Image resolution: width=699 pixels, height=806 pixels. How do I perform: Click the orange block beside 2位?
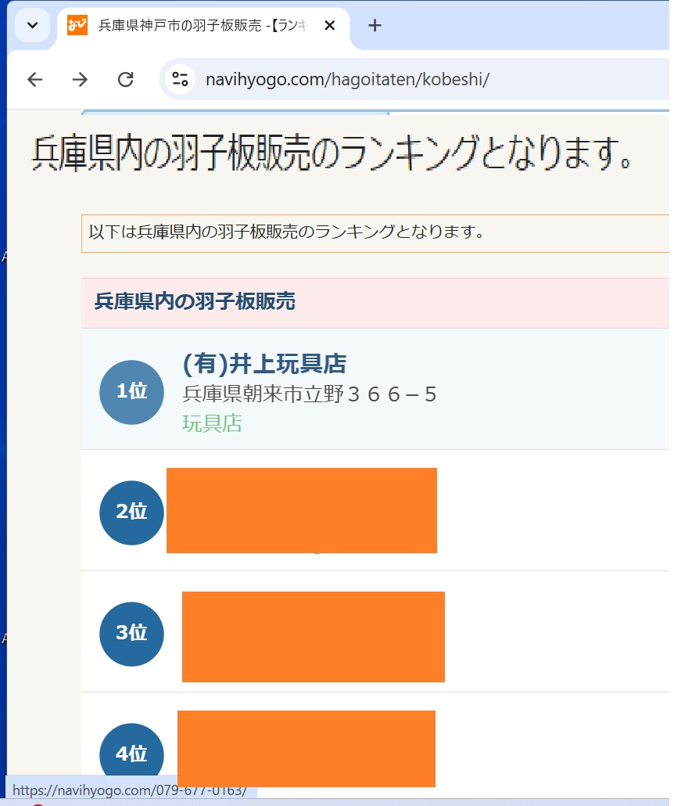click(x=301, y=510)
